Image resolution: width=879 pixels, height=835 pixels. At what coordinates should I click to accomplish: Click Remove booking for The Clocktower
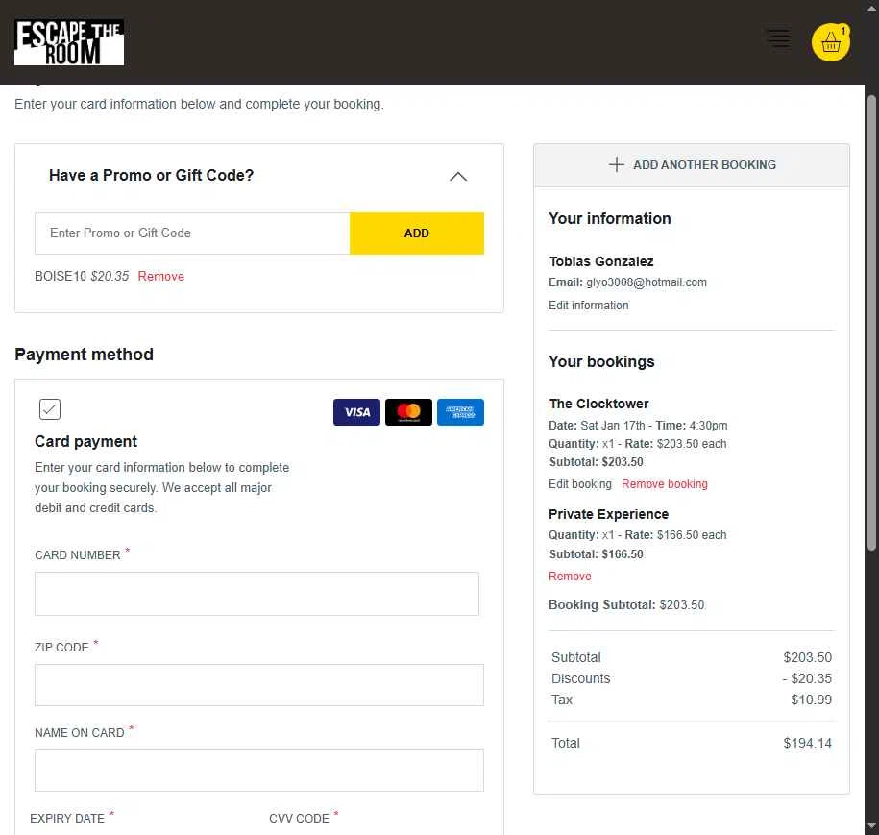664,484
